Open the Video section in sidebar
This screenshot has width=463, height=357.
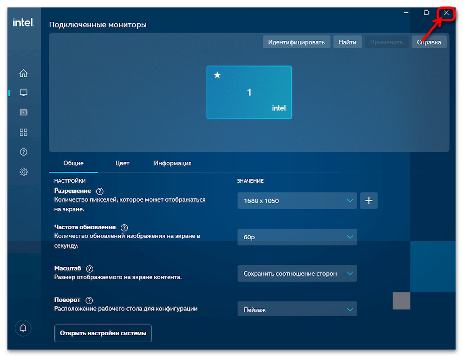pyautogui.click(x=24, y=112)
